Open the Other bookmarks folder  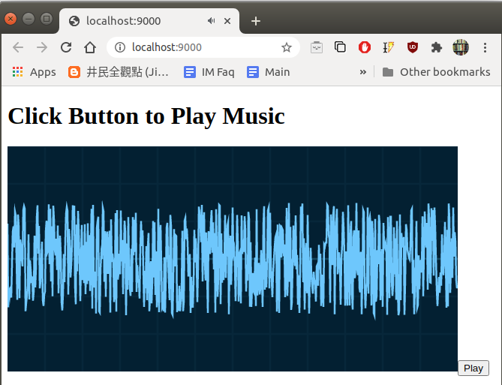coord(436,72)
